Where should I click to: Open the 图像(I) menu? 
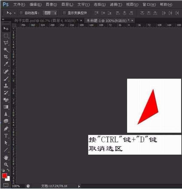[51, 5]
